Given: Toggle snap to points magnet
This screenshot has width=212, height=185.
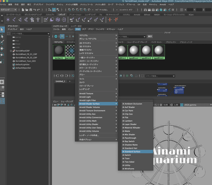Looking at the screenshot, I should click(x=77, y=10).
